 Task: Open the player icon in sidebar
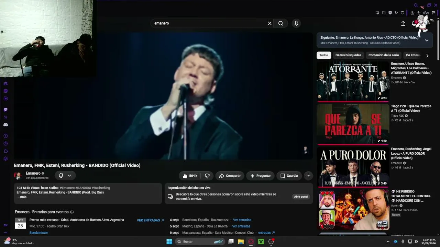point(5,136)
